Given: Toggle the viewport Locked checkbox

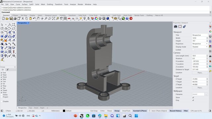Looking at the screenshot, I should tap(193, 50).
